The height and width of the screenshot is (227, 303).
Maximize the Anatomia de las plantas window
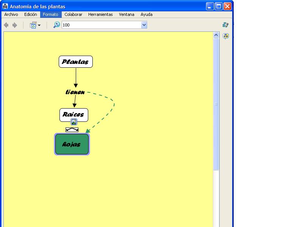click(x=219, y=6)
